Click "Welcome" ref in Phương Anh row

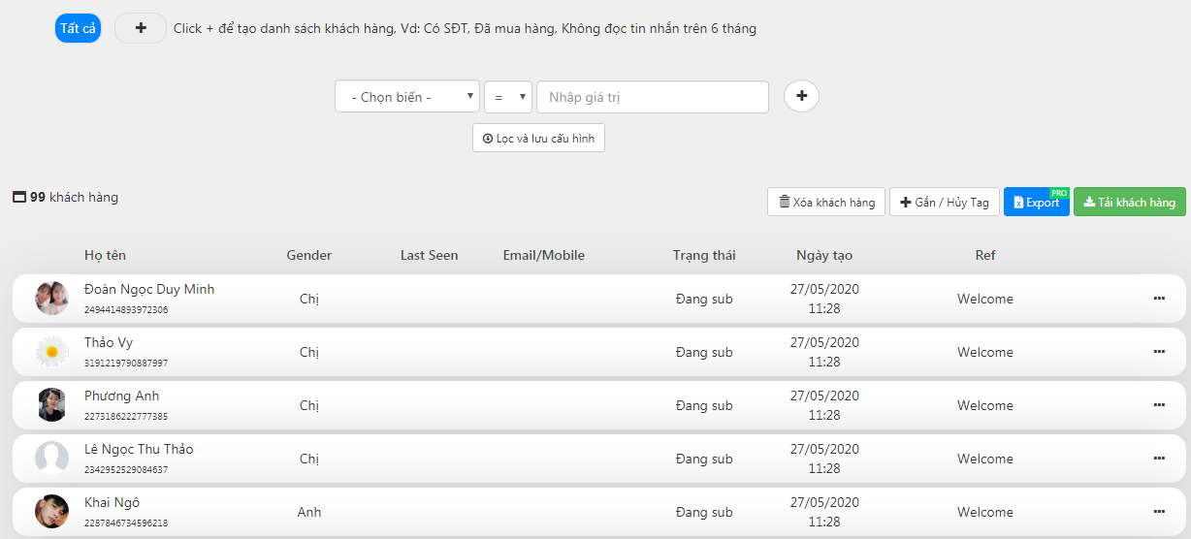985,405
